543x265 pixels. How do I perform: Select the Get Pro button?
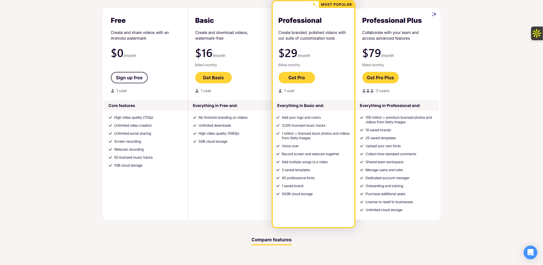click(296, 78)
